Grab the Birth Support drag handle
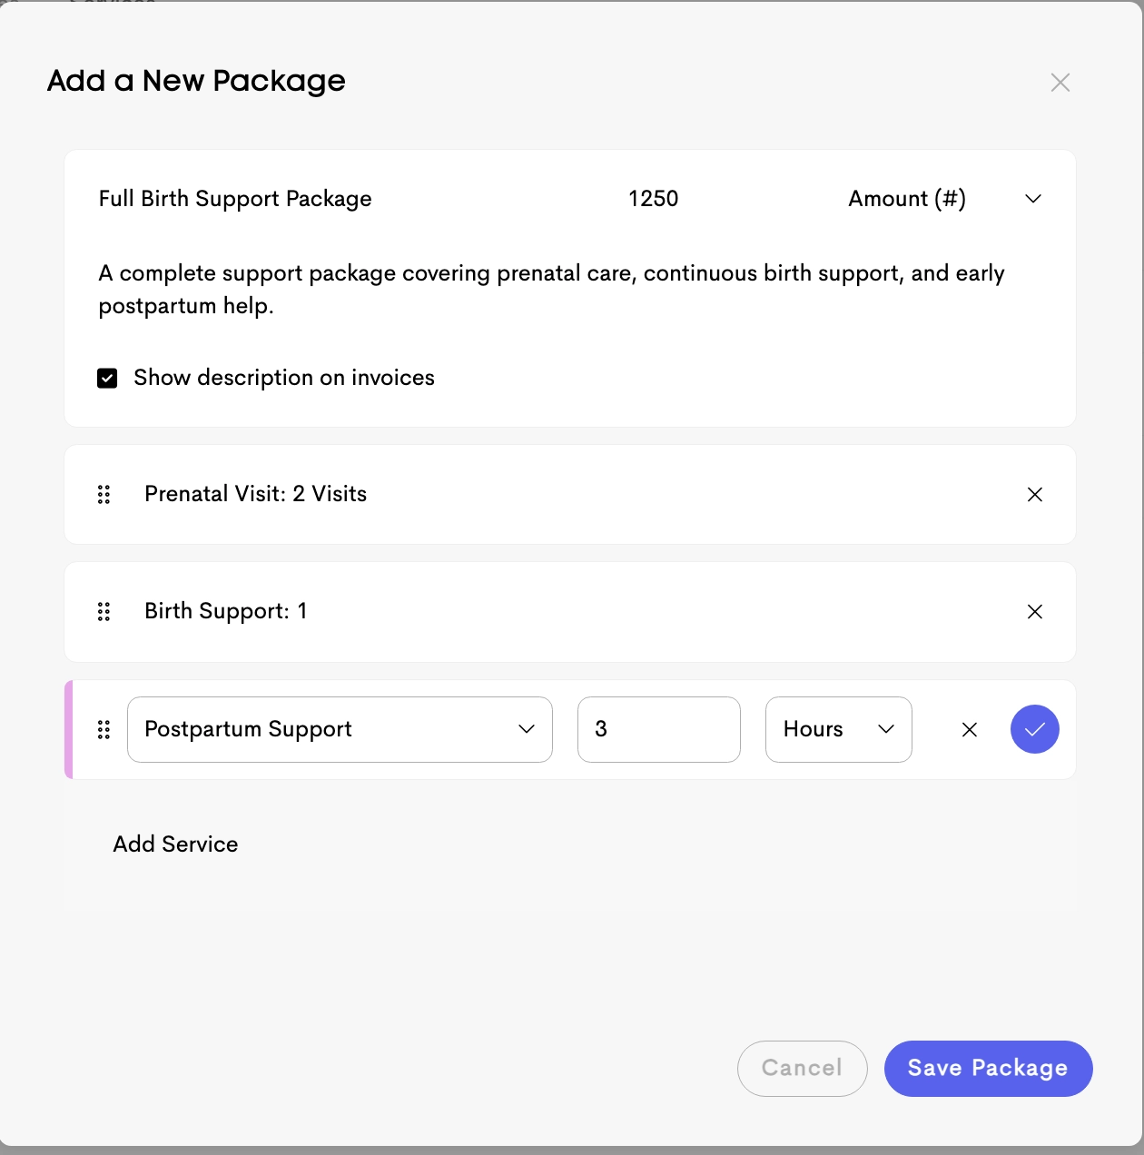1144x1155 pixels. pyautogui.click(x=104, y=611)
